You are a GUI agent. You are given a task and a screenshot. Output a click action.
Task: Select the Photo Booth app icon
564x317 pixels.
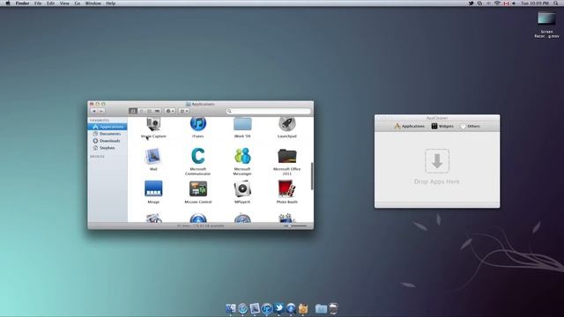286,188
